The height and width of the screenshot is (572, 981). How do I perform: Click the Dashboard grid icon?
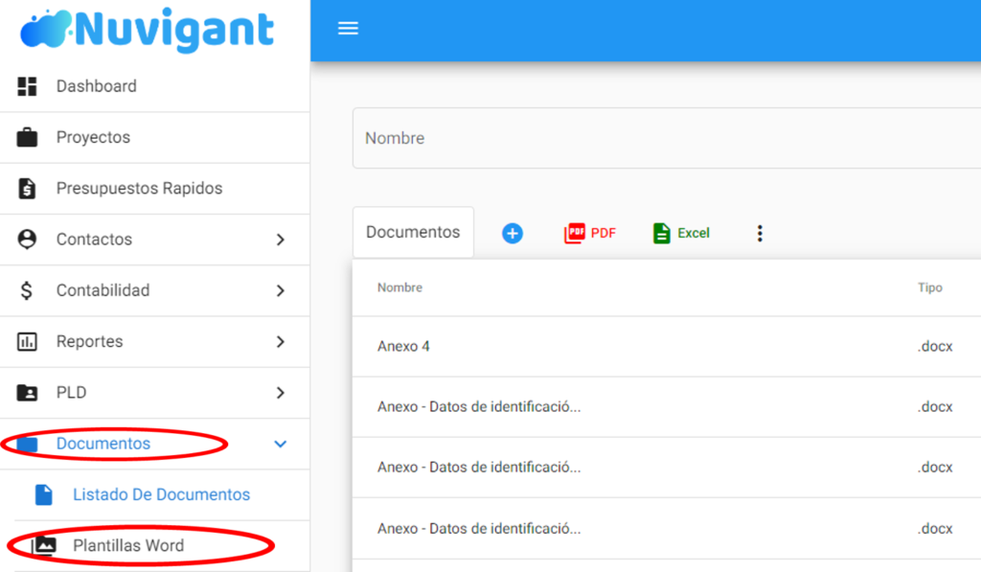pyautogui.click(x=27, y=86)
